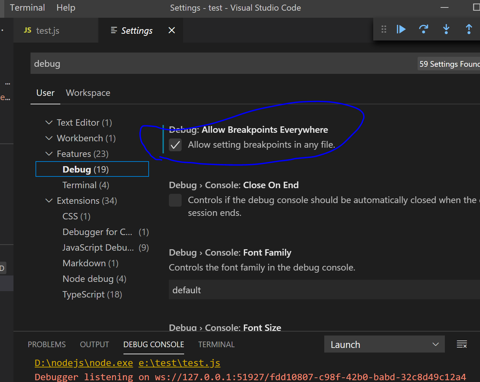Grab the debug toolbar drag handle
This screenshot has width=480, height=382.
pyautogui.click(x=384, y=29)
